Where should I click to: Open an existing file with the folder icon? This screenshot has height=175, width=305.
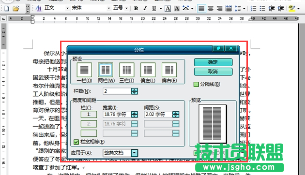click(16, 8)
